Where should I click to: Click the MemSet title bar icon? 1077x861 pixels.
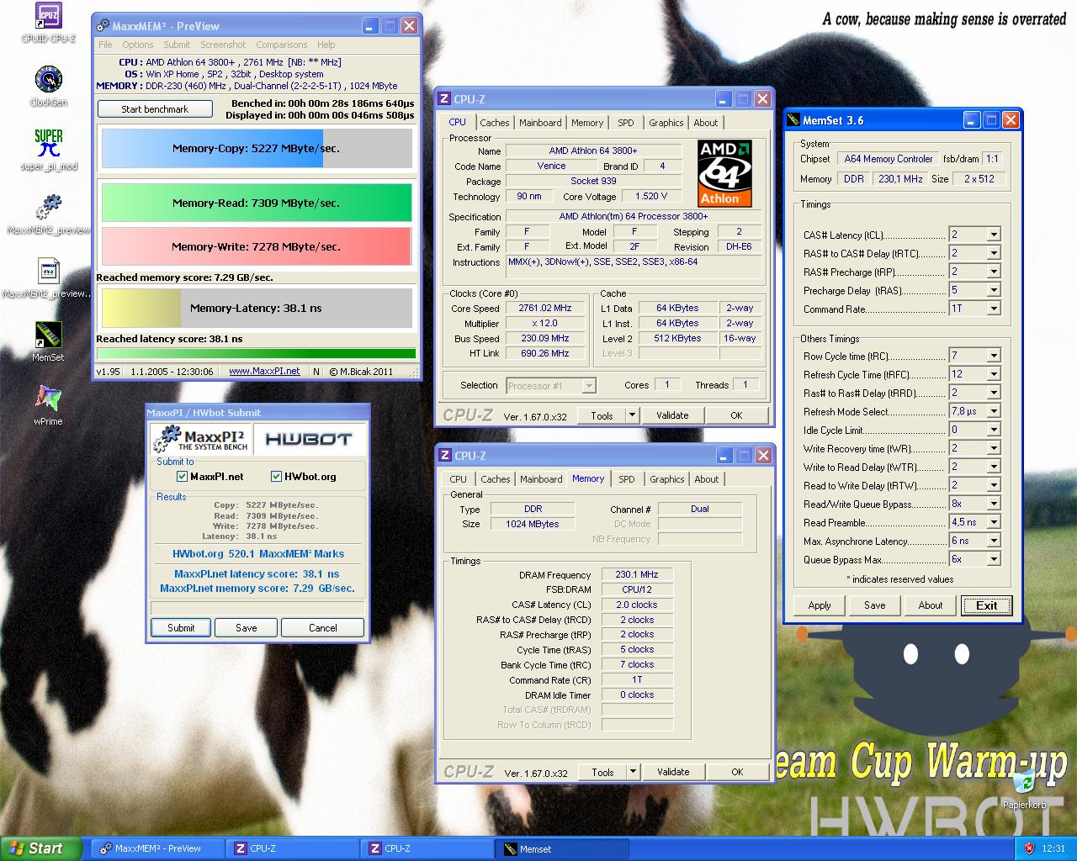[793, 120]
